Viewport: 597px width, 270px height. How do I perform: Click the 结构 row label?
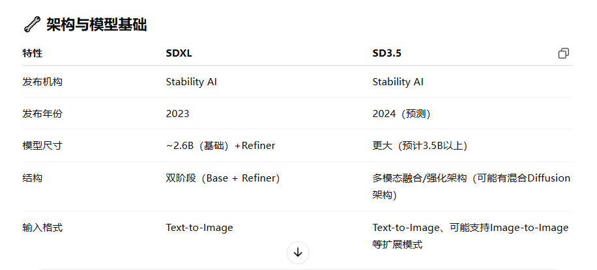pyautogui.click(x=33, y=178)
